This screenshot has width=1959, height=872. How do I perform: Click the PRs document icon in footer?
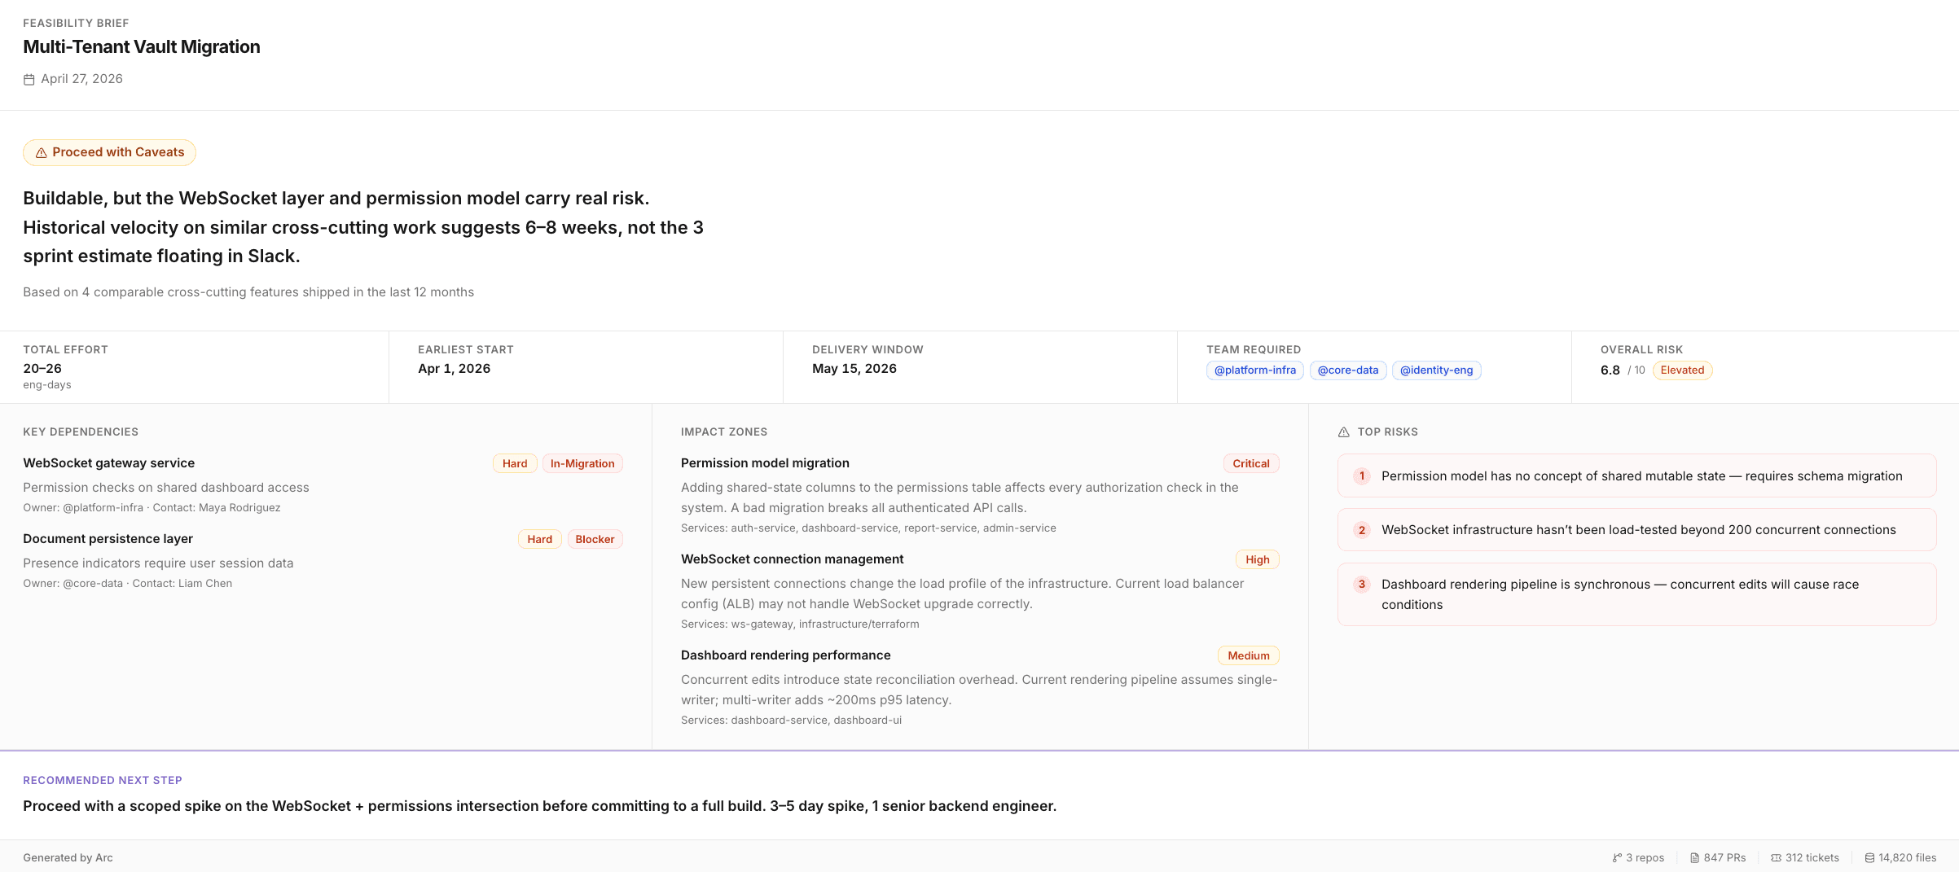[1694, 858]
